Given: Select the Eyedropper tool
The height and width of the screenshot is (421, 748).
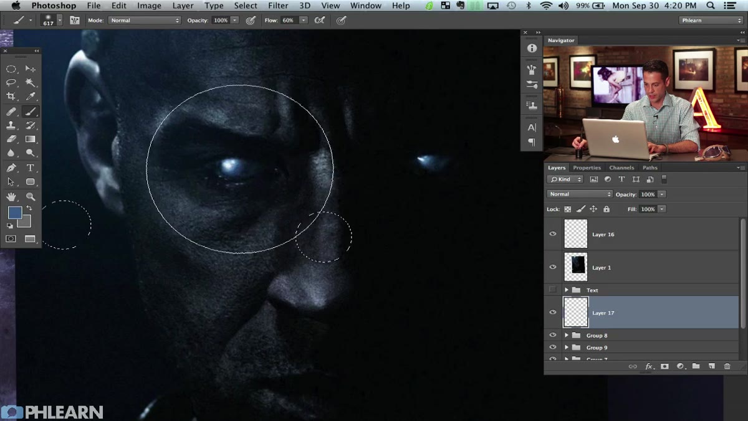Looking at the screenshot, I should pyautogui.click(x=30, y=97).
